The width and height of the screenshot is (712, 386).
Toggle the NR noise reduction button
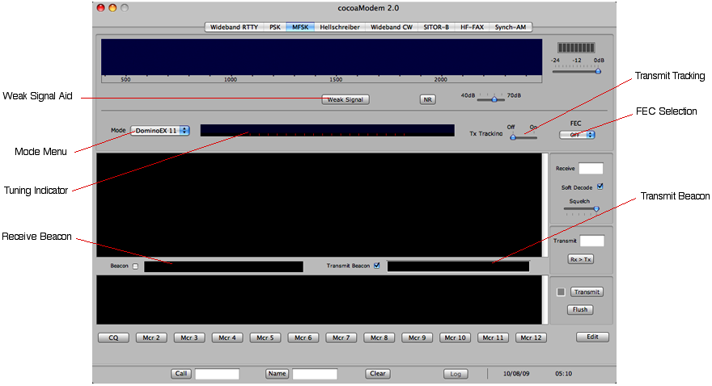point(428,99)
